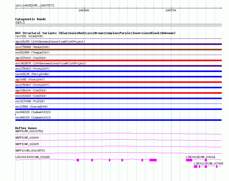Viewport: 229px width, 181px height.
Task: Click the DGV Structural Variants track title
Action: tap(95, 33)
